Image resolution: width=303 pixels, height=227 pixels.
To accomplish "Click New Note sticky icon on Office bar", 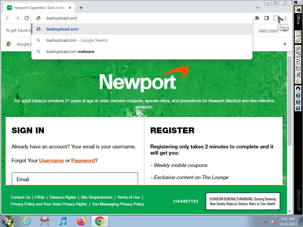I will pyautogui.click(x=298, y=81).
